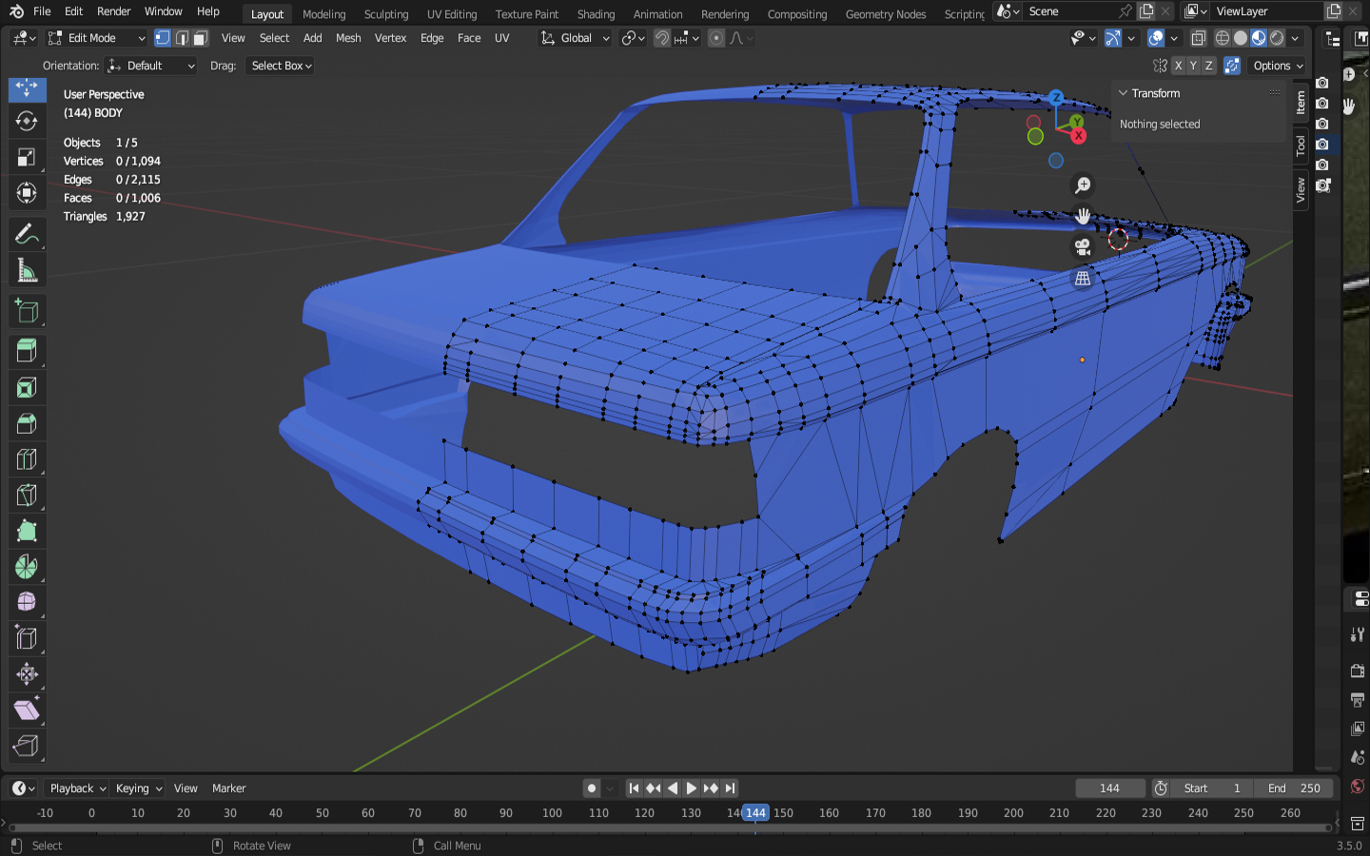
Task: Click the End frame 250 field
Action: (1294, 788)
